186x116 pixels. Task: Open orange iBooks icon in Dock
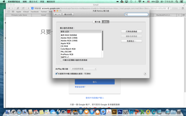pyautogui.click(x=86, y=112)
